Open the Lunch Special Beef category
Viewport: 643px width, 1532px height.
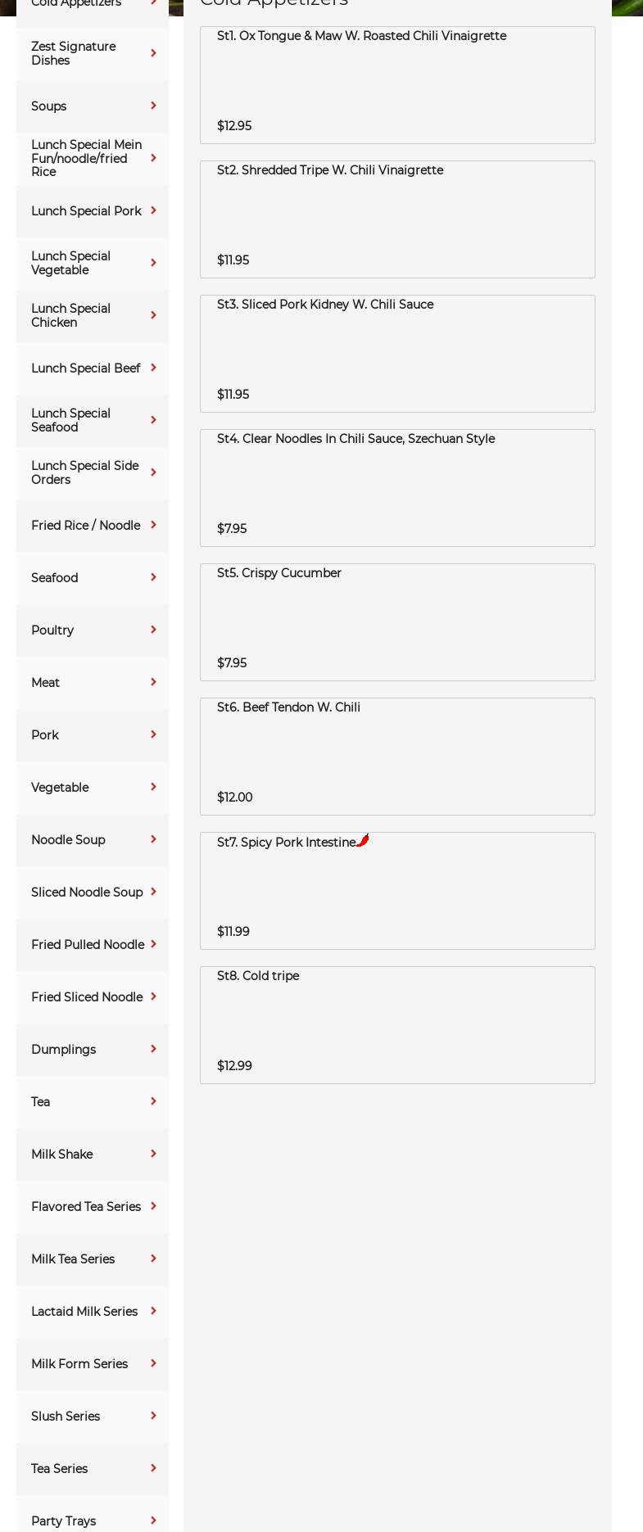[86, 368]
